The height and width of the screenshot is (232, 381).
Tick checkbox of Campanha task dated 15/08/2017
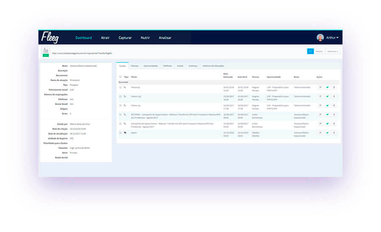point(120,124)
